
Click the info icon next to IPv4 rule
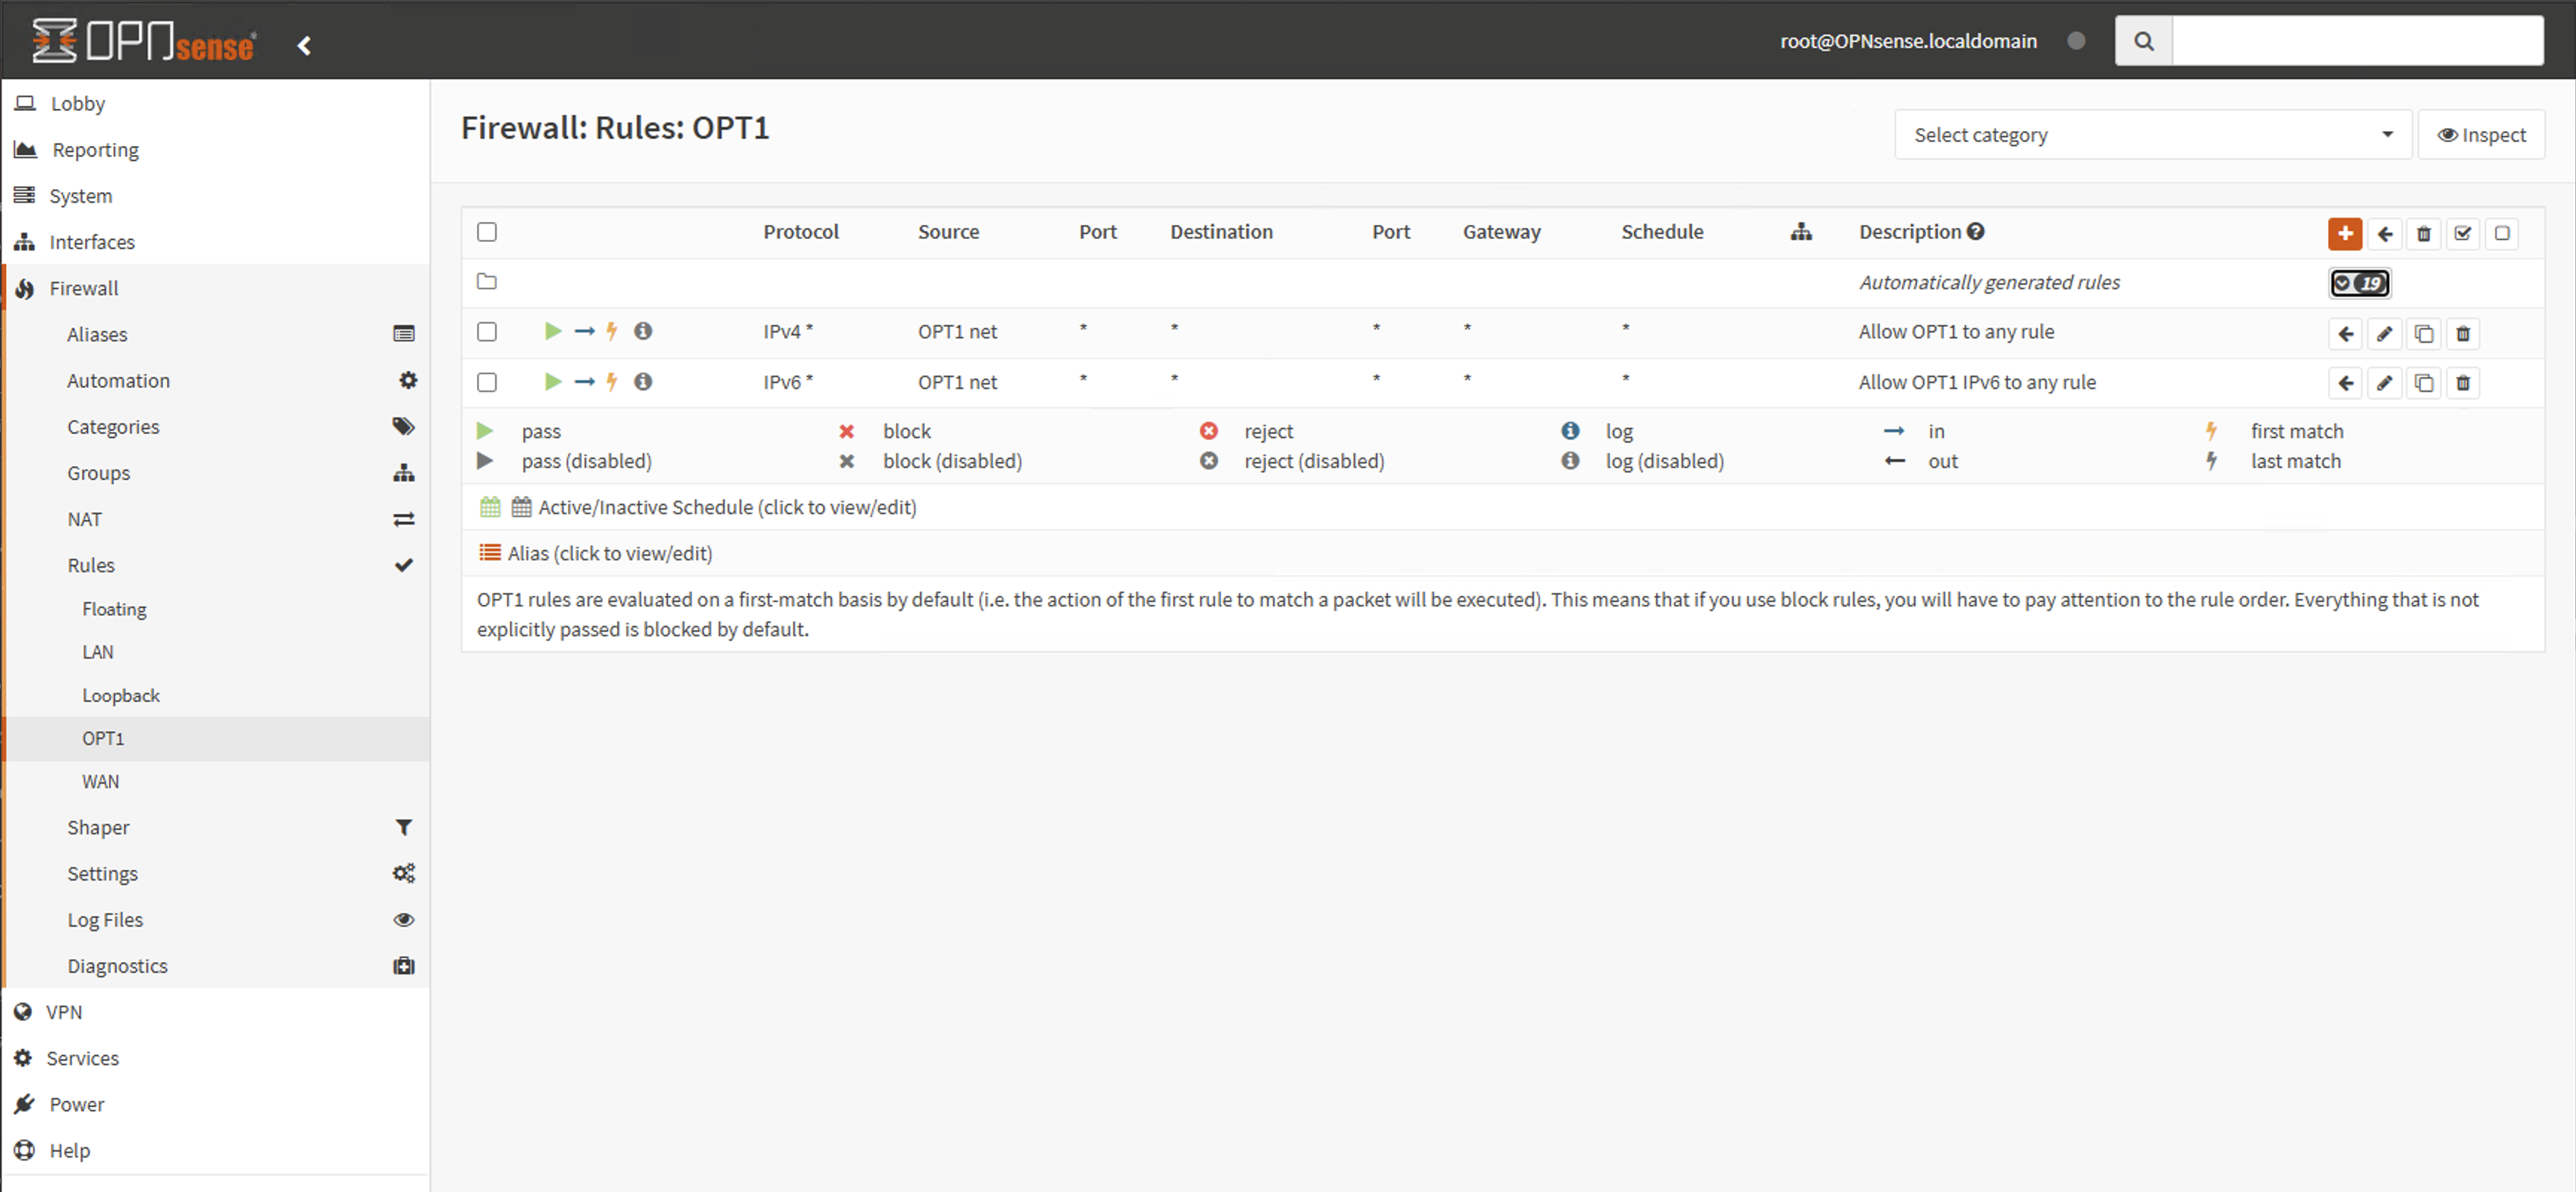pyautogui.click(x=644, y=332)
